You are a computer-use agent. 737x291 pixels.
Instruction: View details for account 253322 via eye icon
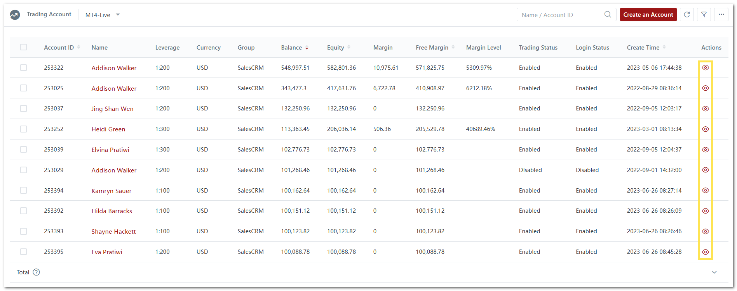tap(705, 68)
